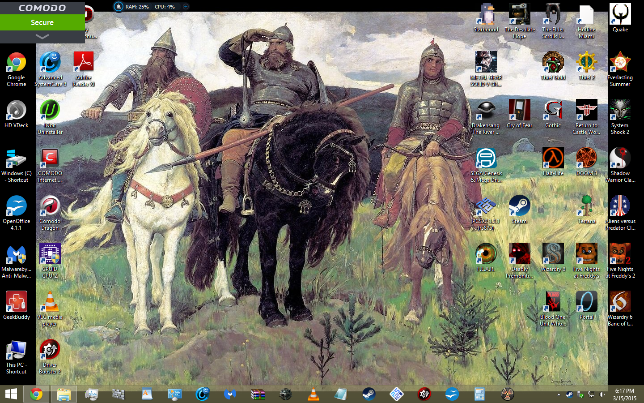Open the volume control in system tray
The height and width of the screenshot is (403, 644).
602,394
